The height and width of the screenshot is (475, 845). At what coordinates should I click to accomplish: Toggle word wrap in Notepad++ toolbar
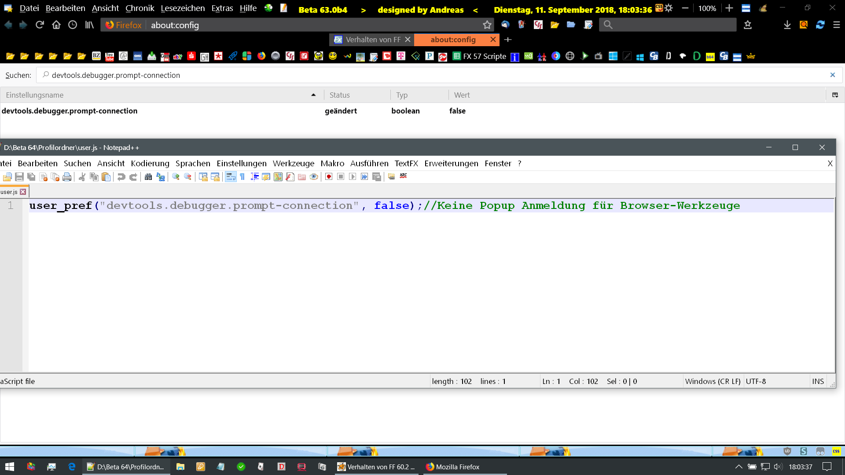(x=231, y=177)
